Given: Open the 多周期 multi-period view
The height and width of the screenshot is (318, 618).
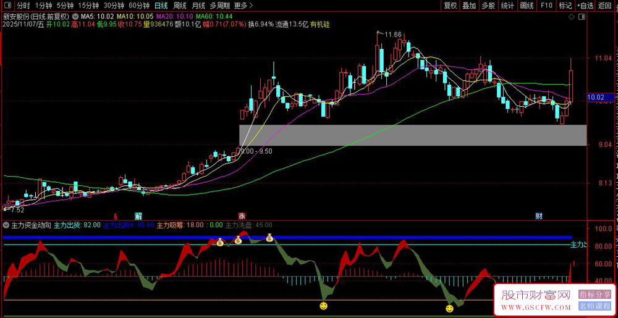Looking at the screenshot, I should (x=219, y=6).
